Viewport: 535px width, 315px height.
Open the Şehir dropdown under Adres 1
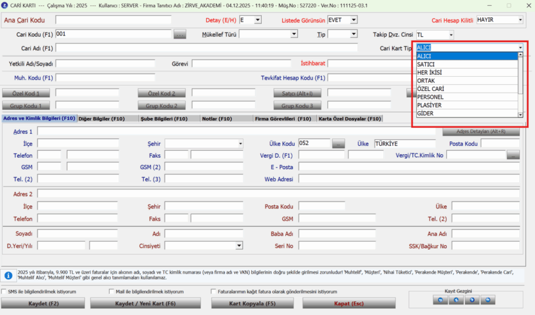pos(240,144)
